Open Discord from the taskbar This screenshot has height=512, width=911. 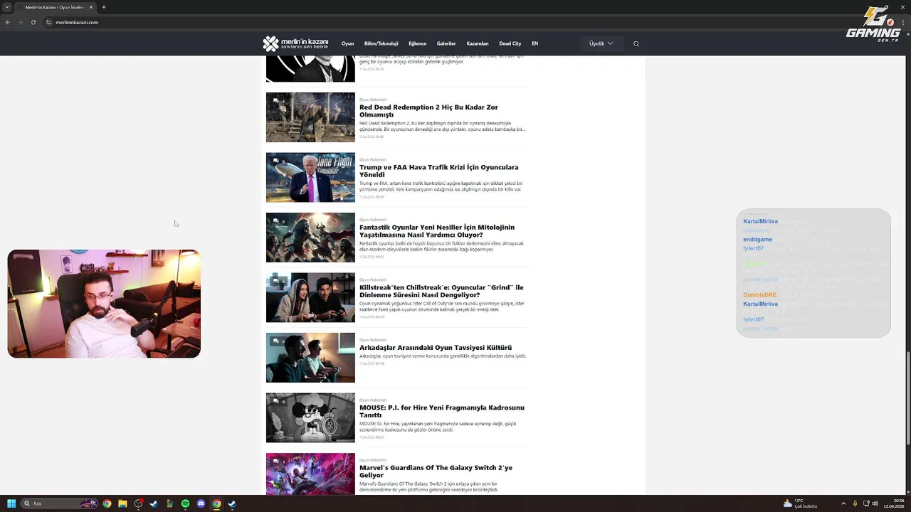coord(201,503)
